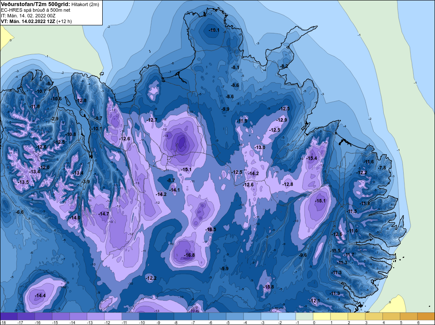Click legend swatch between -12 and -11

[x=113, y=316]
